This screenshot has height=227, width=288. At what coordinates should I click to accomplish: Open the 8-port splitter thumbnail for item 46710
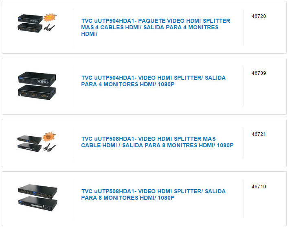coord(37,198)
